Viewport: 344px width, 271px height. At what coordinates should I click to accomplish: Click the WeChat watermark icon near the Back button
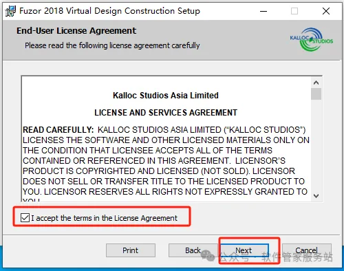click(208, 256)
